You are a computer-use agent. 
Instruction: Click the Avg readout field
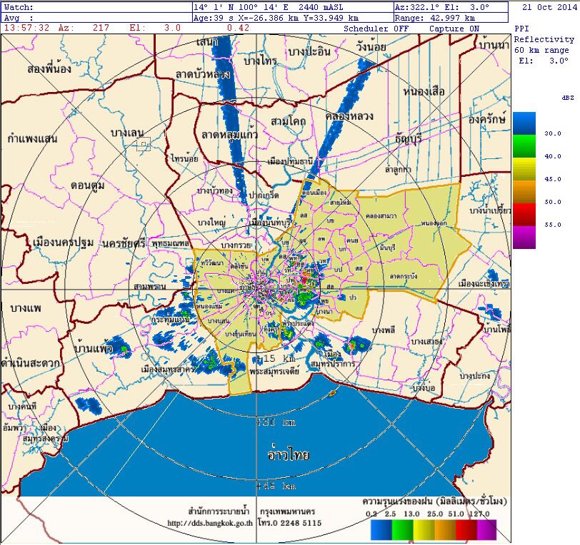[x=96, y=17]
